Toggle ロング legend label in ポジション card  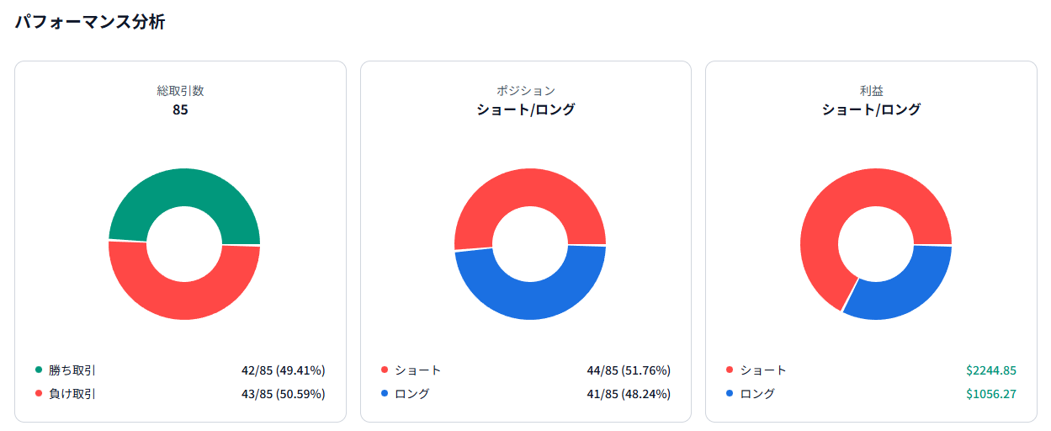coord(411,393)
